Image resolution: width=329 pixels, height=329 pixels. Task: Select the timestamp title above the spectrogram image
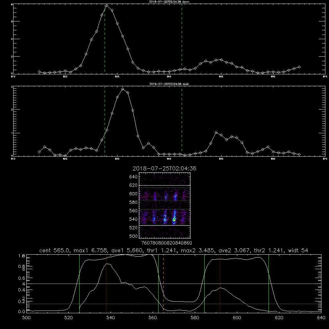pyautogui.click(x=164, y=168)
